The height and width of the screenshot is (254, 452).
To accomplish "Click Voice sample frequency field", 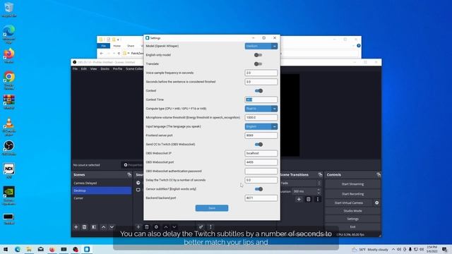I will 261,73.
